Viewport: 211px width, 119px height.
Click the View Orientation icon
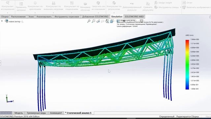pyautogui.click(x=107, y=21)
